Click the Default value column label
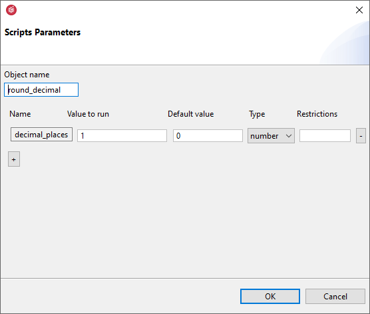This screenshot has width=370, height=314. [x=191, y=114]
